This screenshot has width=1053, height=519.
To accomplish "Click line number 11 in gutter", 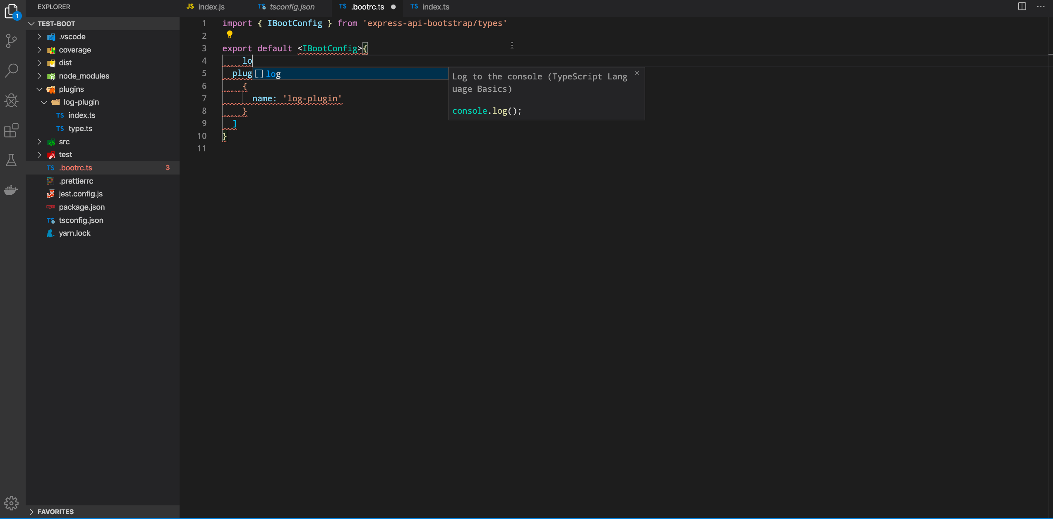I will tap(201, 148).
